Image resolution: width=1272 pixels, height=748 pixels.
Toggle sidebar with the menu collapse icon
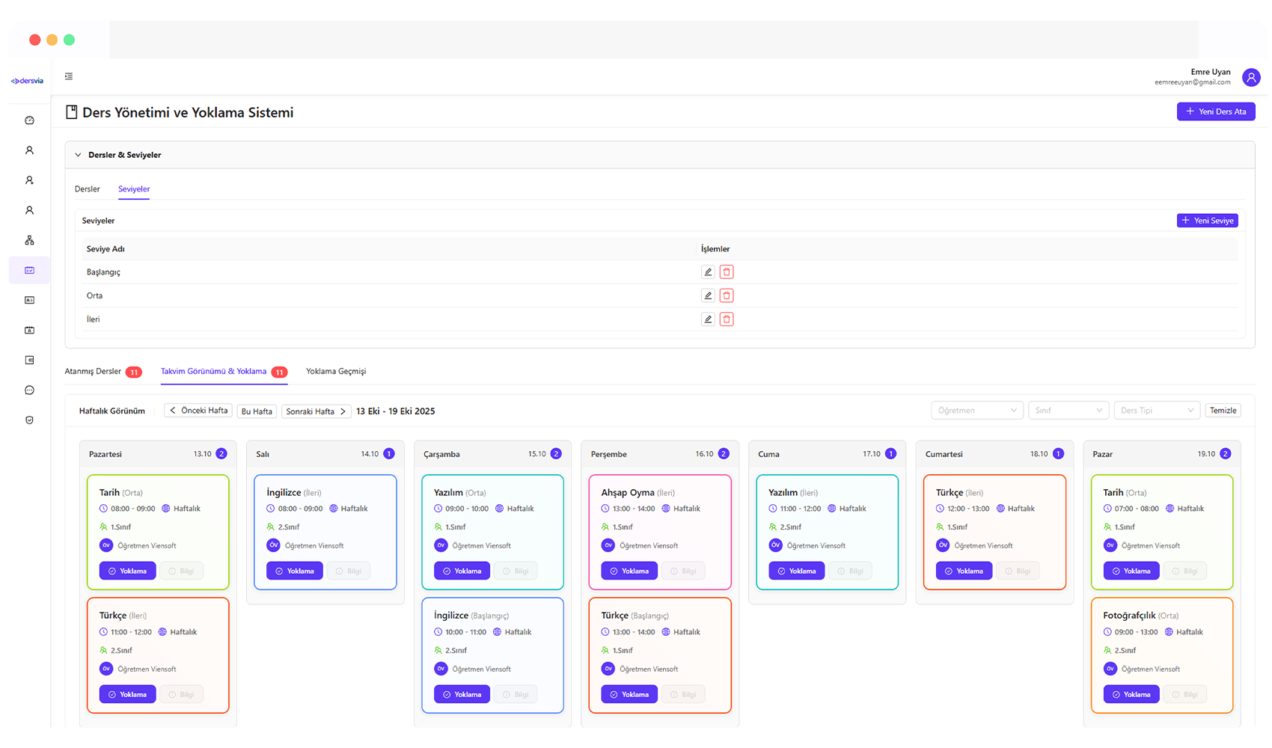69,76
